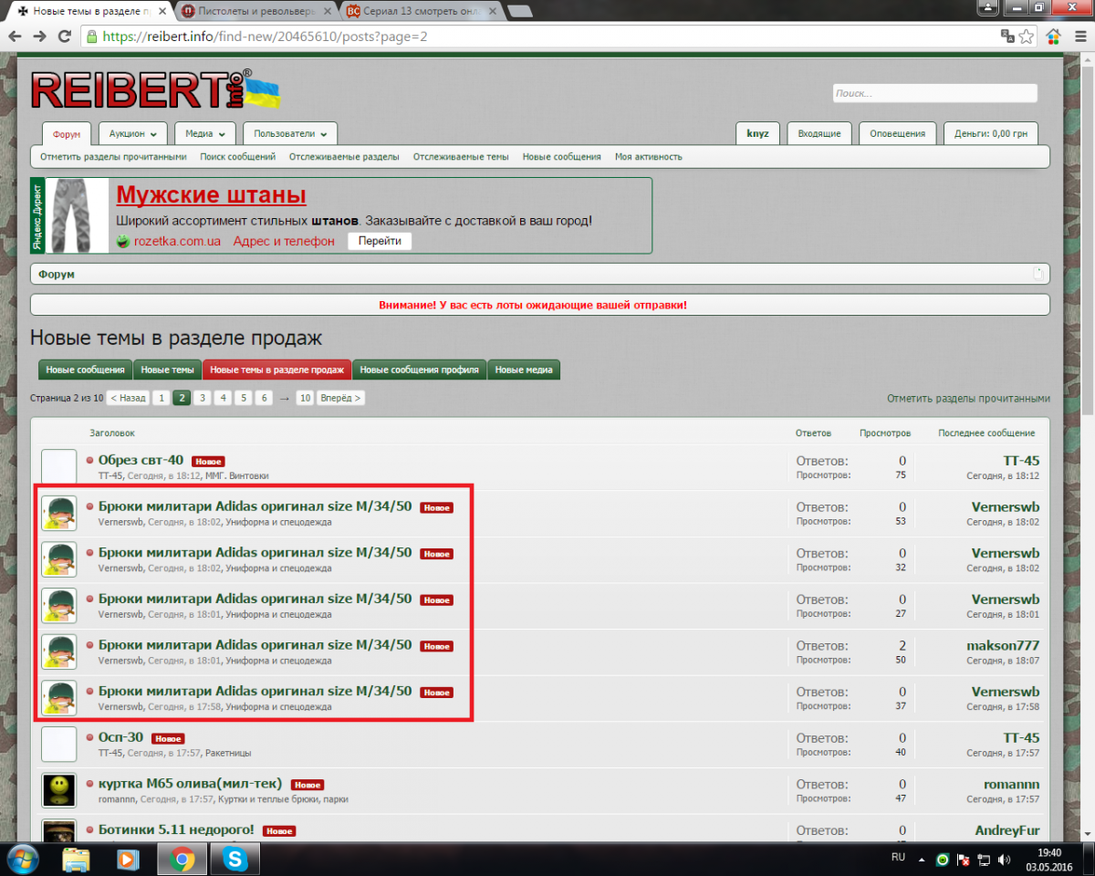Open the thread 'Ботинки 5.11 недорого!'
Viewport: 1095px width, 876px height.
coord(176,829)
